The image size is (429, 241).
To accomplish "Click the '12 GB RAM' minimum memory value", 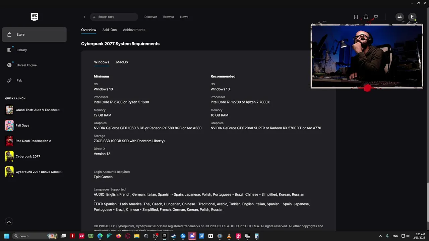I will (x=103, y=115).
